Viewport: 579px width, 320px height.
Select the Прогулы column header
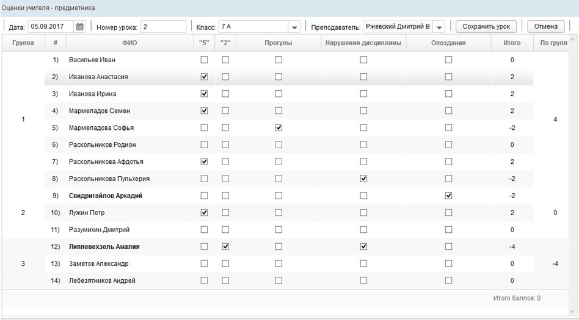point(278,43)
